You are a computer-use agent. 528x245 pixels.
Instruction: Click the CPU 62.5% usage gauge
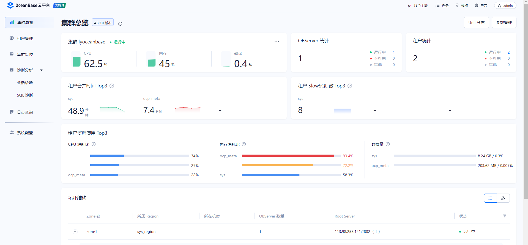click(x=77, y=59)
